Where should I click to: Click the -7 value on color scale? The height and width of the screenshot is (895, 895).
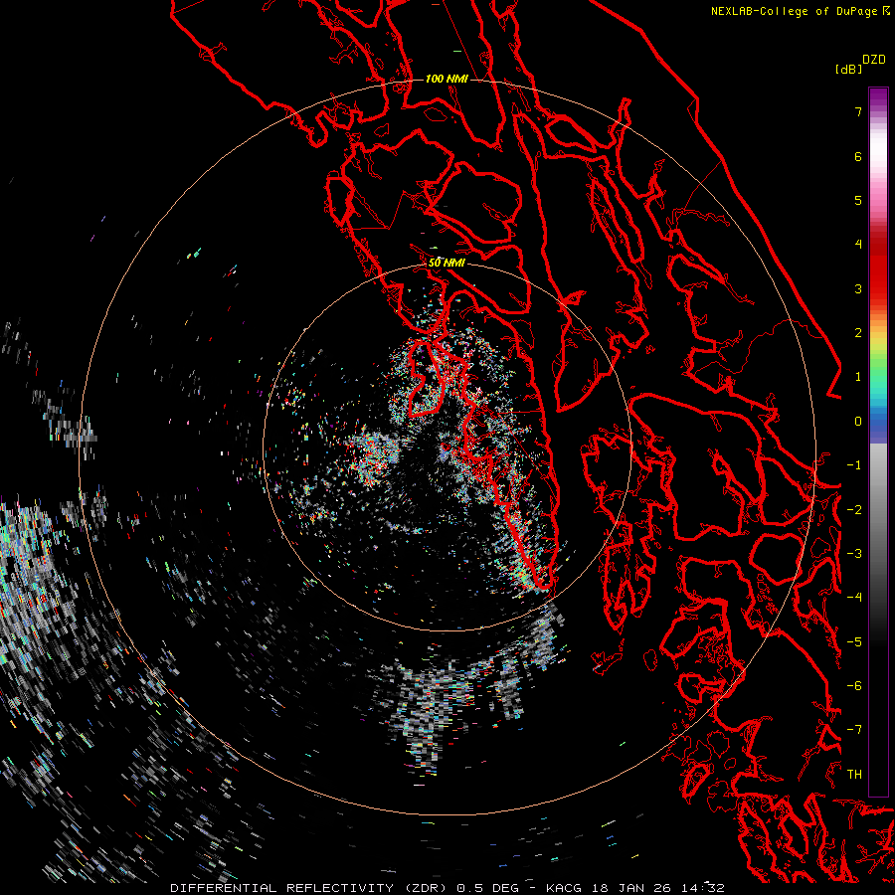(854, 730)
